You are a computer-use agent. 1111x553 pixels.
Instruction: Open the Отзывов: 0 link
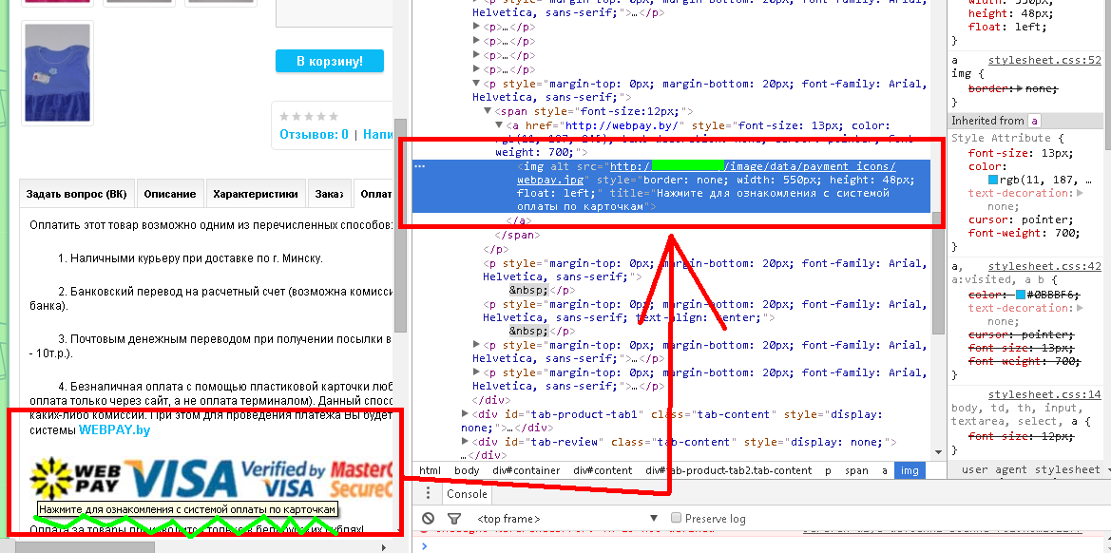[x=314, y=134]
